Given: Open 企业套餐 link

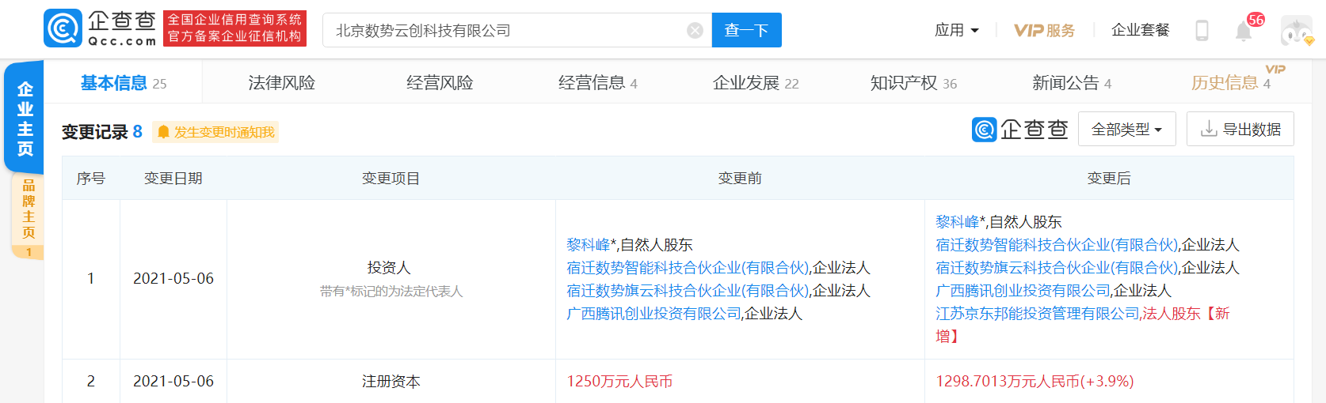Looking at the screenshot, I should [x=1140, y=30].
